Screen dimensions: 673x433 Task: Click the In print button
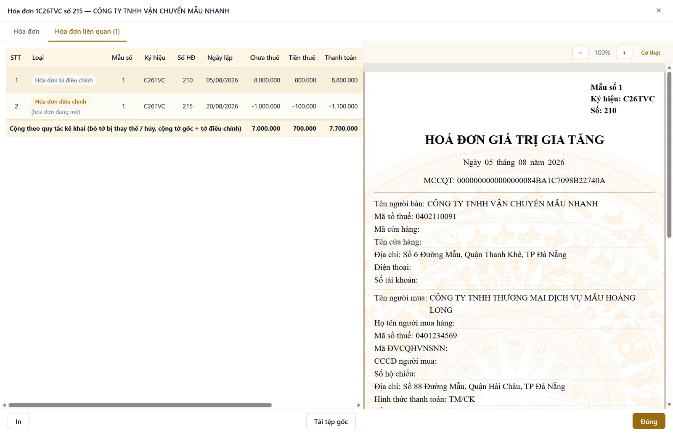pos(19,422)
